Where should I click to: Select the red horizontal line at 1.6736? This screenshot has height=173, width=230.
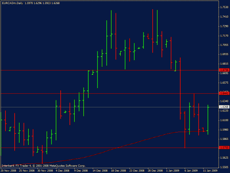tap(110, 70)
